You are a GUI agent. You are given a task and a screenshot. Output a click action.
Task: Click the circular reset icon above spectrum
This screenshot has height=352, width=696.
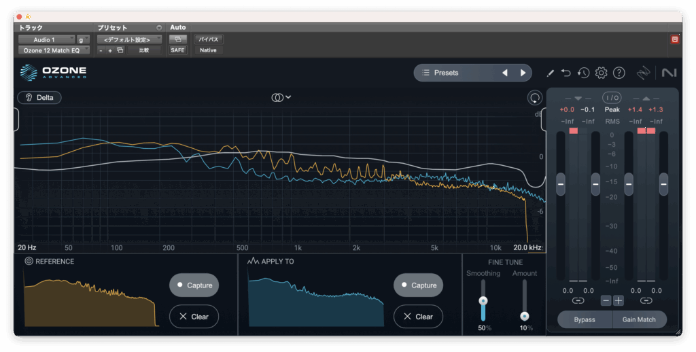[535, 98]
